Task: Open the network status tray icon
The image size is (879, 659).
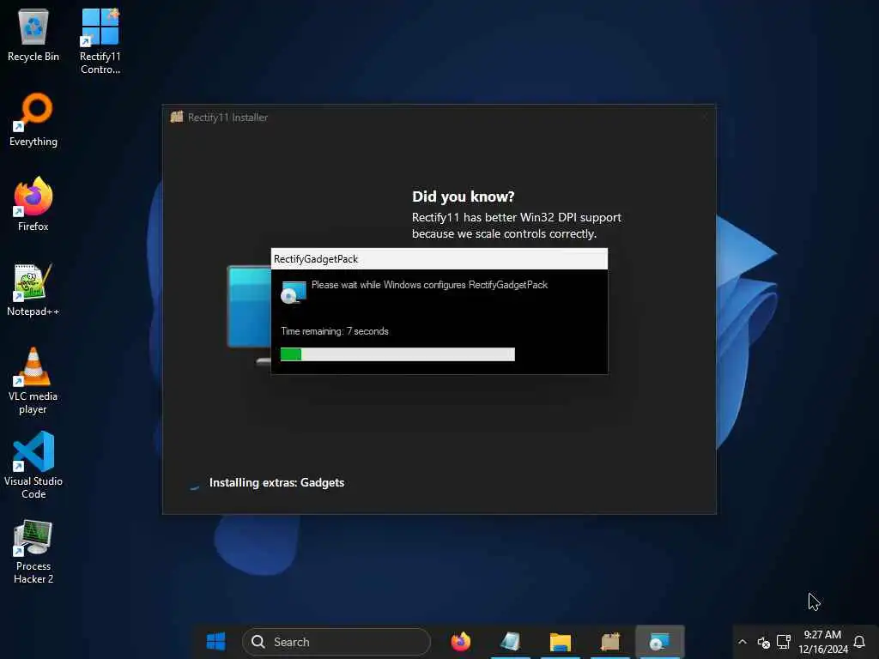Action: (x=784, y=642)
